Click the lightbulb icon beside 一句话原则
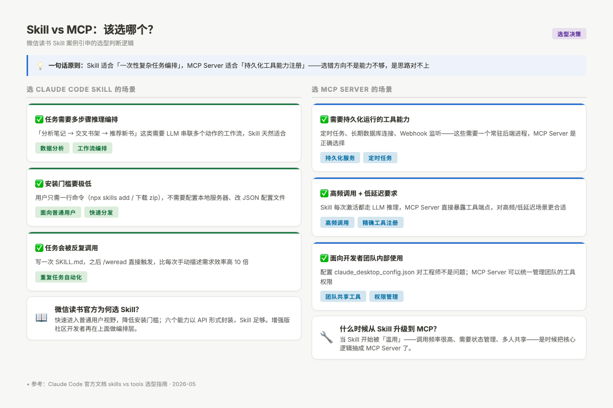The width and height of the screenshot is (613, 408). pos(40,66)
